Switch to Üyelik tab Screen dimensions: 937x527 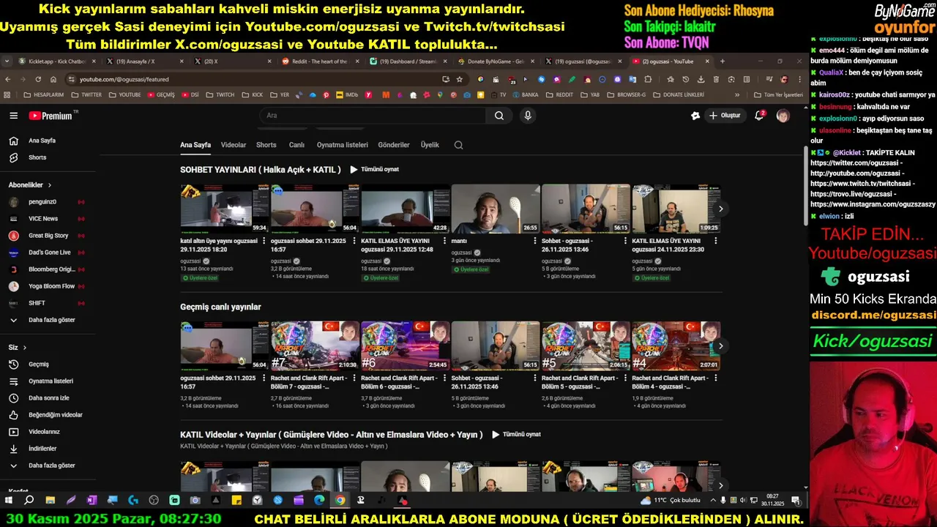point(430,145)
